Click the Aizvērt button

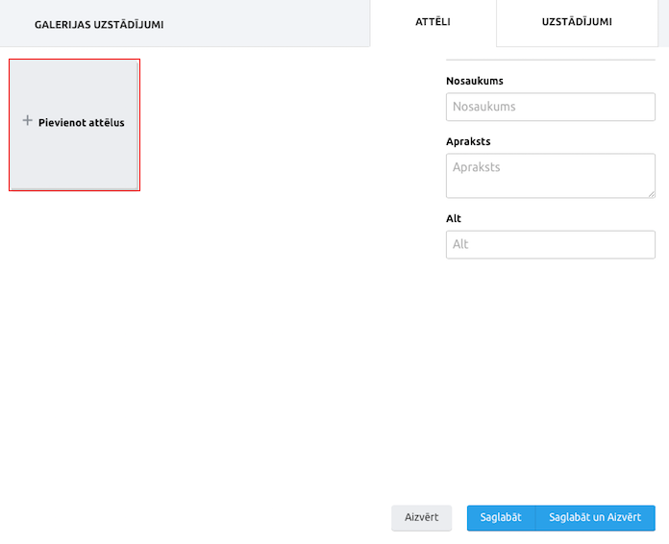(x=422, y=517)
